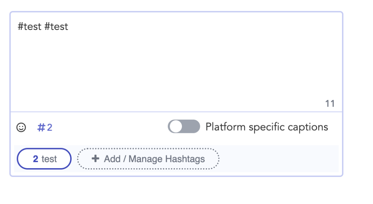Viewport: 373px width, 204px height.
Task: Click the character count 11
Action: (x=330, y=104)
